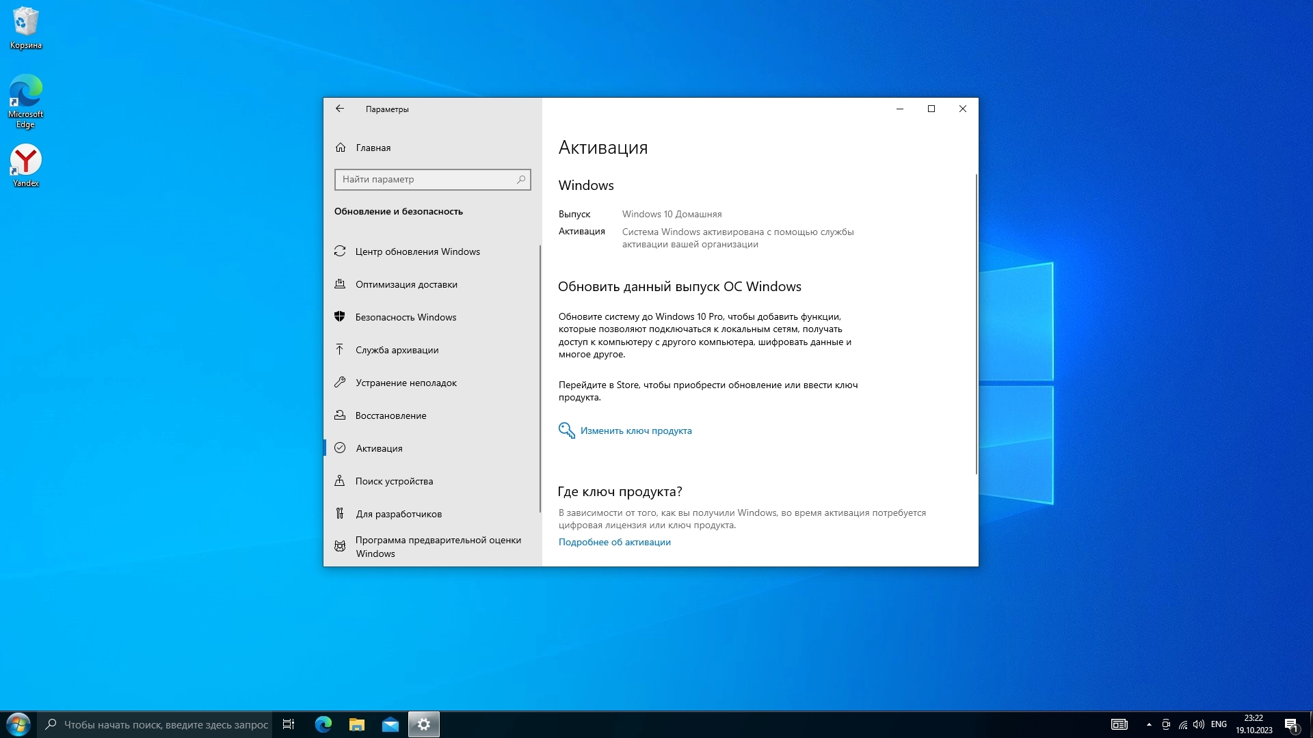
Task: Open Программа предварительной оценки Windows
Action: pyautogui.click(x=438, y=547)
